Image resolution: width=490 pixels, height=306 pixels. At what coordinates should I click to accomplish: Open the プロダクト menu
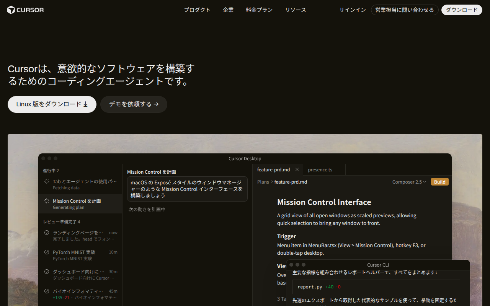click(x=197, y=10)
